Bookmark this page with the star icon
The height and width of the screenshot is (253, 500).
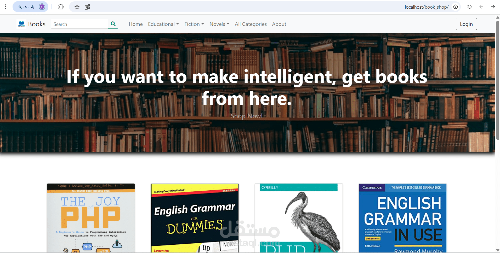(77, 7)
